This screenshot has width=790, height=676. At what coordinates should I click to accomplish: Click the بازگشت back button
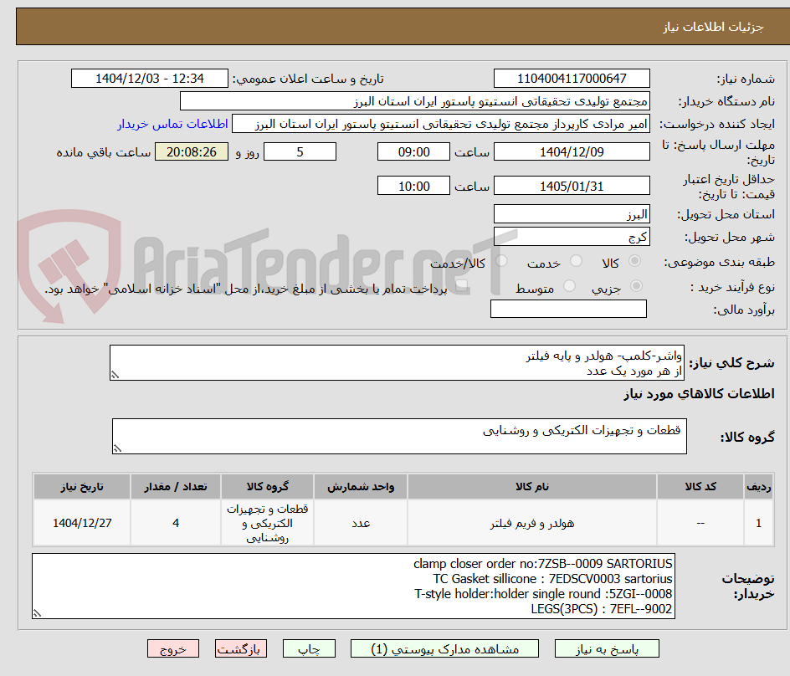[x=241, y=648]
